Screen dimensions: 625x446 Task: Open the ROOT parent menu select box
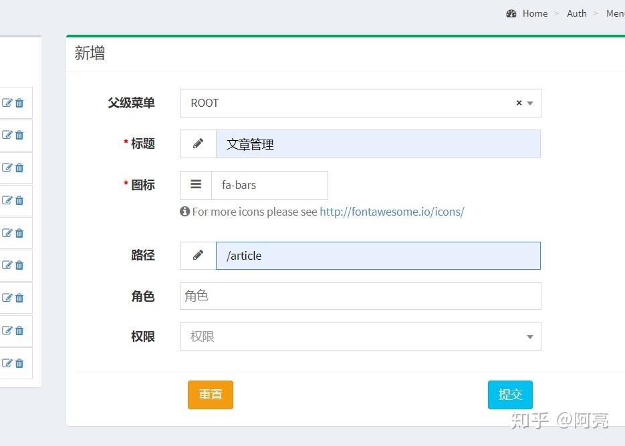(360, 103)
